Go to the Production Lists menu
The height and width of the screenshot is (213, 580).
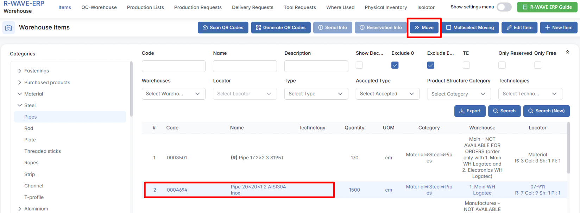[x=145, y=7]
